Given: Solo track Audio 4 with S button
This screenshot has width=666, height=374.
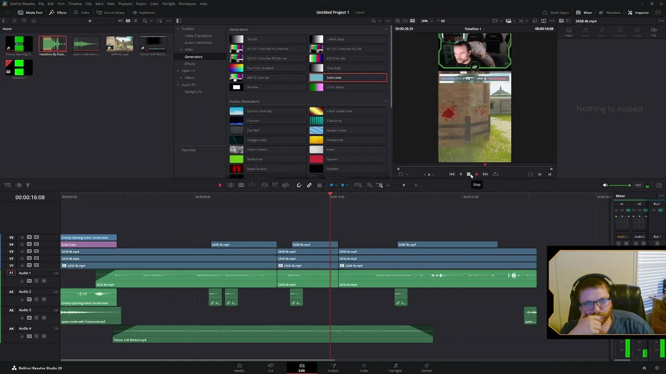Looking at the screenshot, I should [36, 336].
